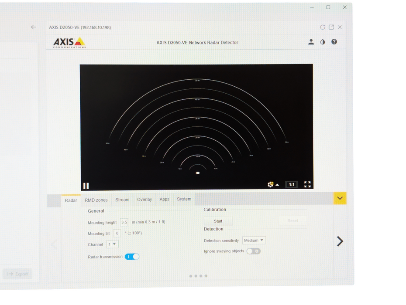
Task: Open the user account menu icon
Action: coord(311,42)
